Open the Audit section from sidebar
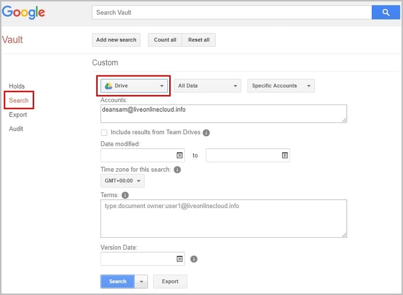 click(16, 129)
